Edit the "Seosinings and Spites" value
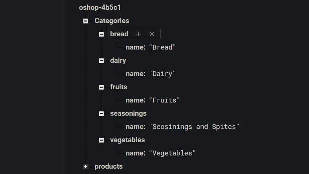Screen dimensions: 309x174 click(194, 127)
